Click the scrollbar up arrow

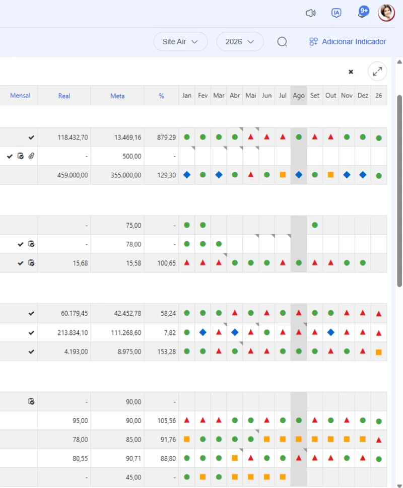point(399,62)
